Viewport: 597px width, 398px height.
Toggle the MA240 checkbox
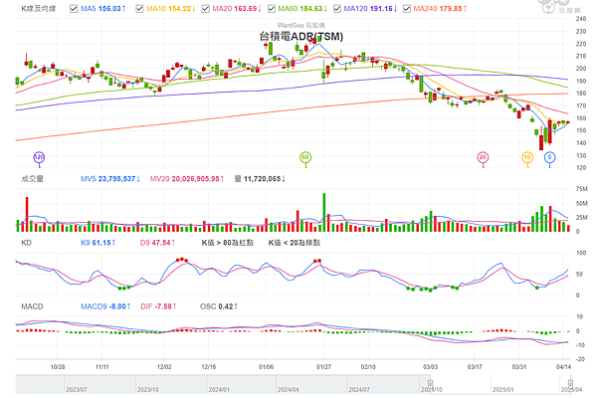(407, 9)
